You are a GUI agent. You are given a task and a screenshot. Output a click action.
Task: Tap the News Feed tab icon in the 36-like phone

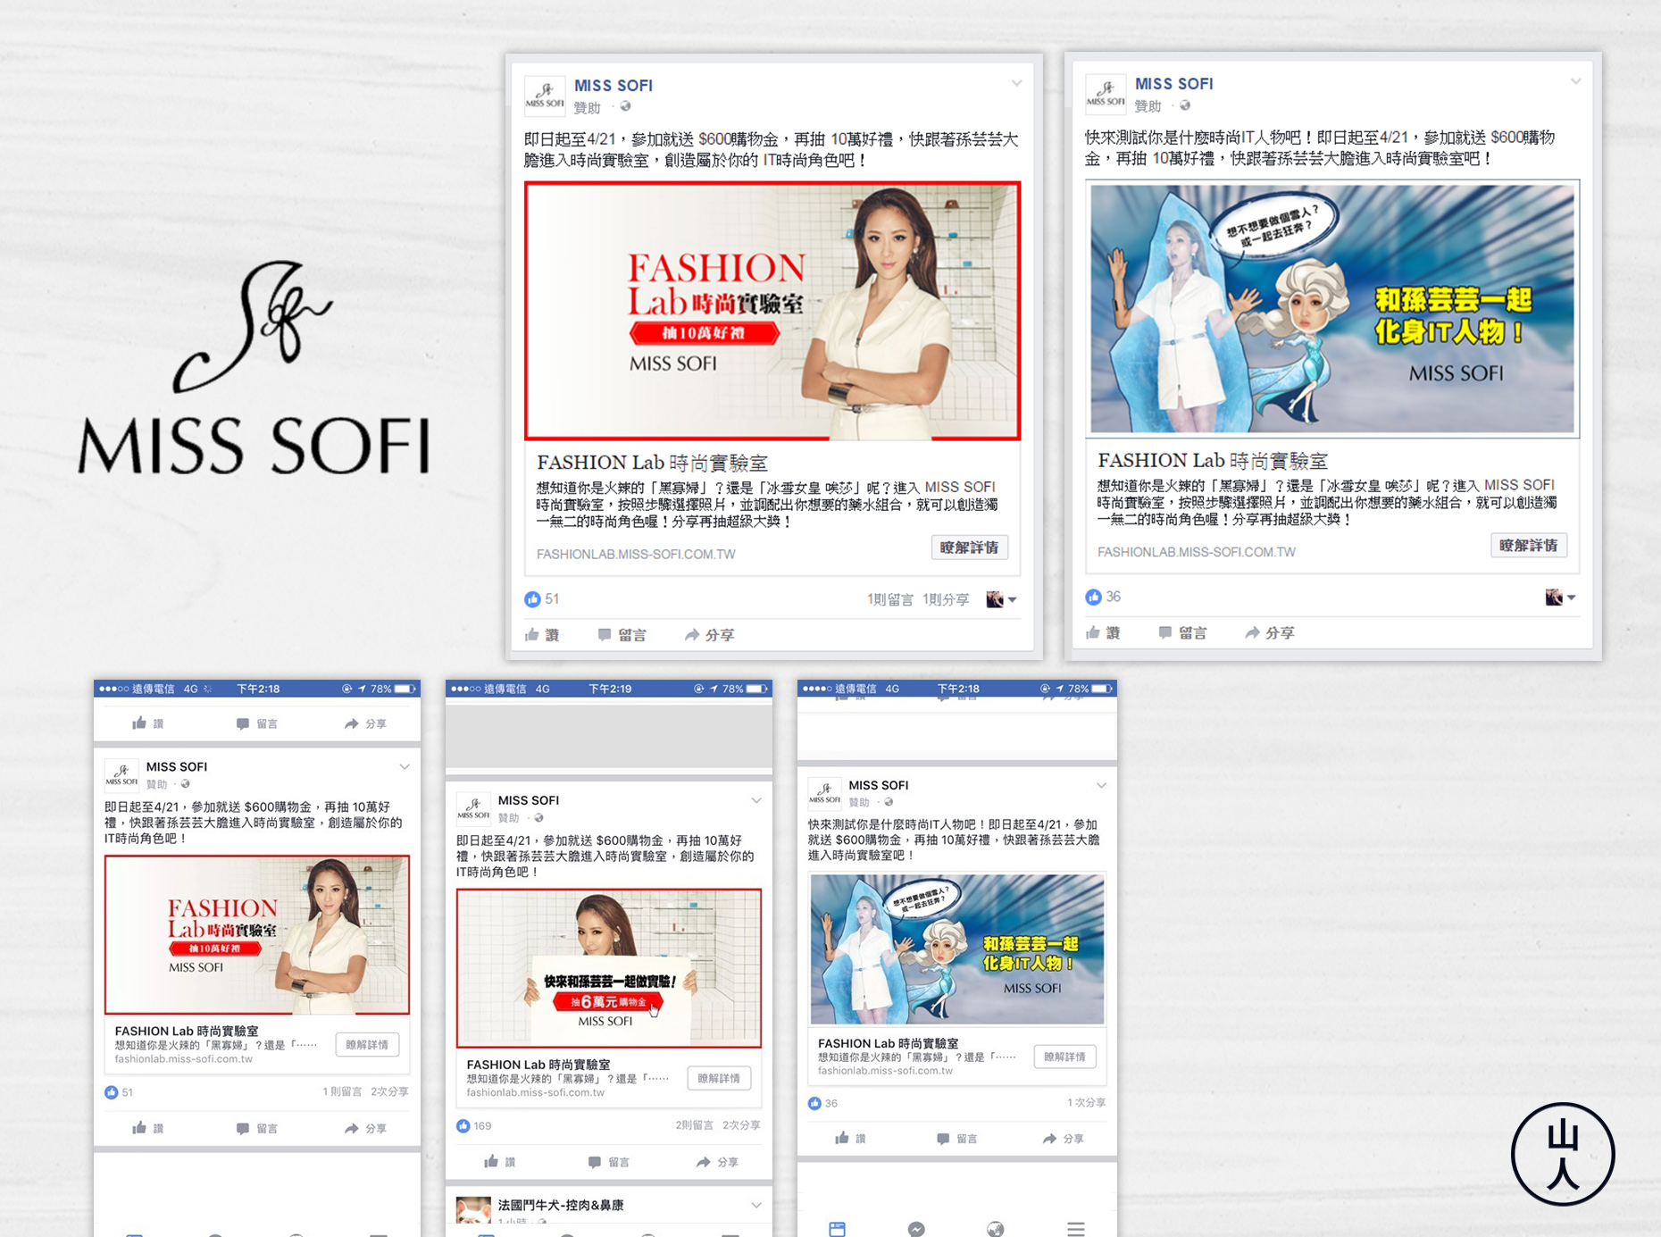click(x=837, y=1229)
